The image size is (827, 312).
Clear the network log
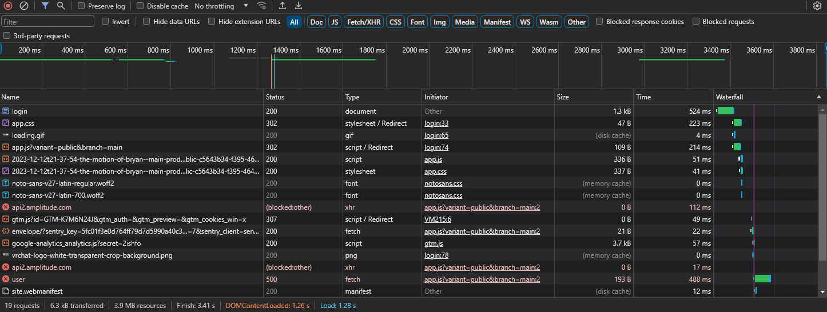coord(23,6)
